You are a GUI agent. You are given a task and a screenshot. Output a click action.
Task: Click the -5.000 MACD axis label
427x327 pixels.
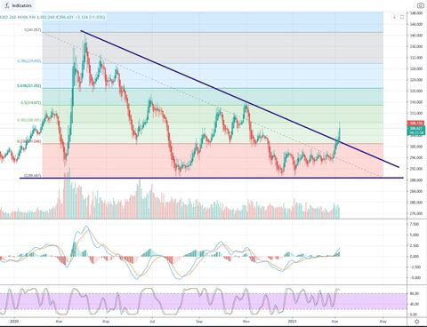click(415, 278)
